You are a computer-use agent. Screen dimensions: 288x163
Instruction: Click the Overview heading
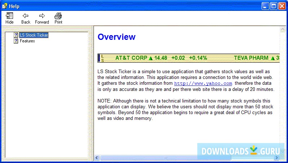coord(117,37)
